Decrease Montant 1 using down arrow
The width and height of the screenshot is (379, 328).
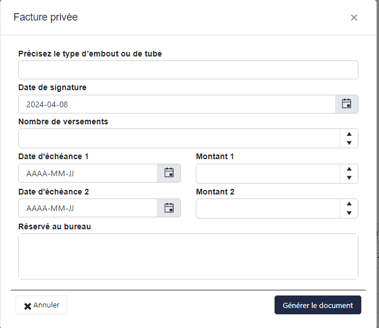tap(349, 177)
